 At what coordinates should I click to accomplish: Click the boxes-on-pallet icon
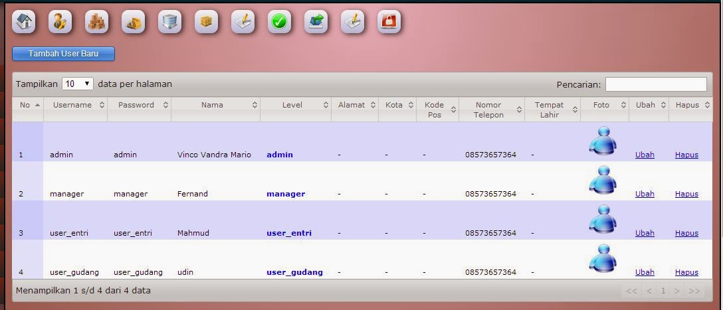click(206, 22)
